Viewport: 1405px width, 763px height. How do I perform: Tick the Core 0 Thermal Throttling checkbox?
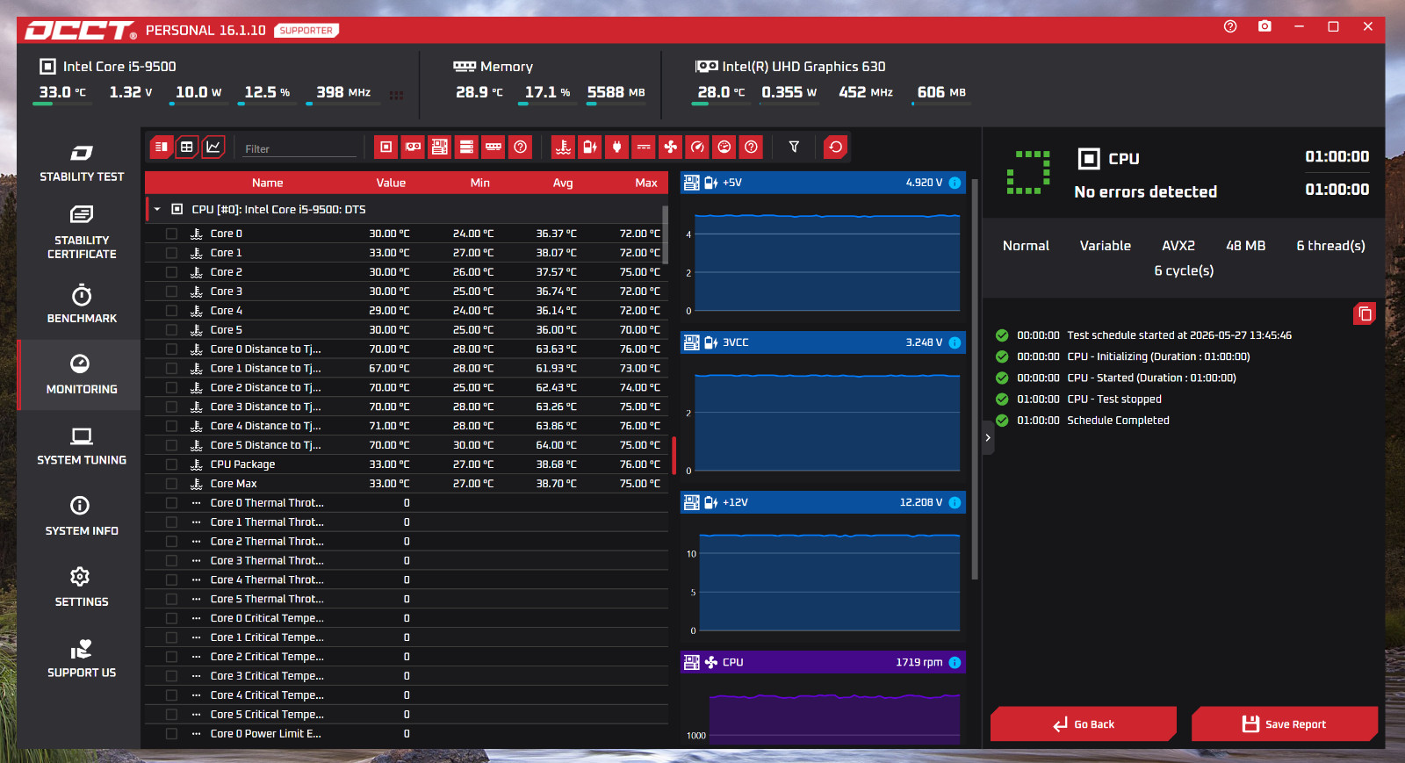[171, 503]
